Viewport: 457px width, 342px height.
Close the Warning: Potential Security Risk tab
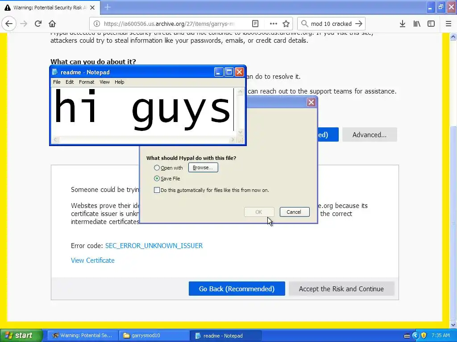92,8
